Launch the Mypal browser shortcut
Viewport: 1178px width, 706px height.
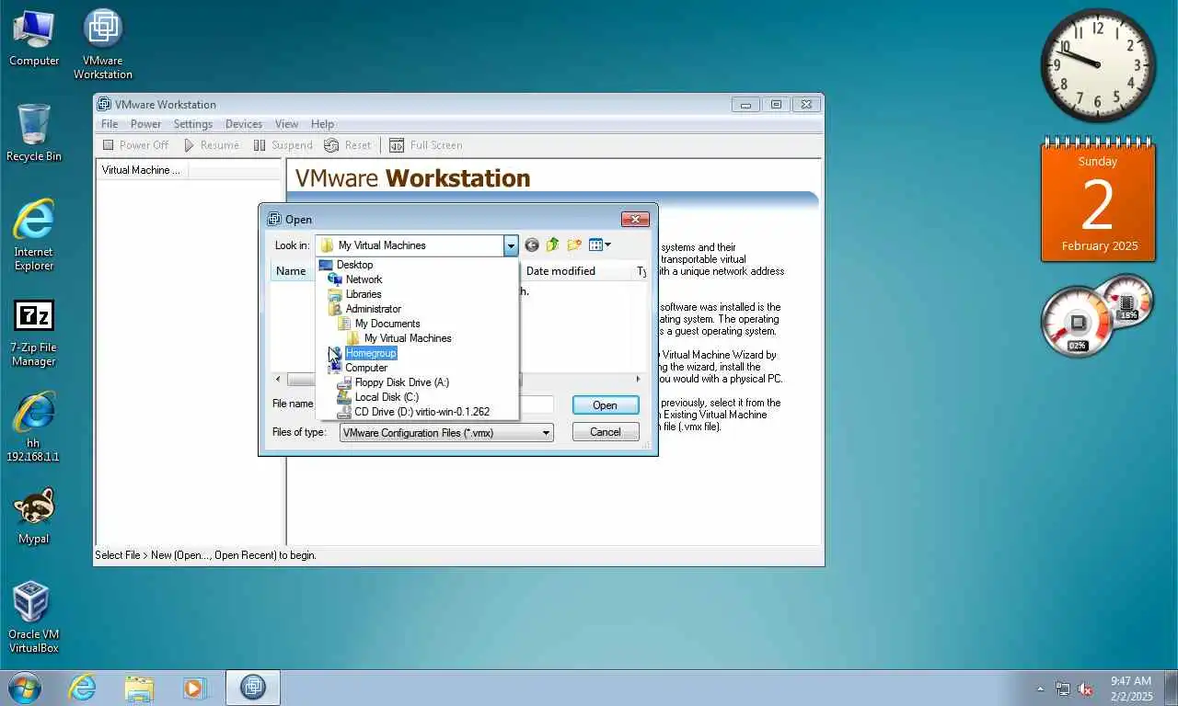tap(34, 517)
